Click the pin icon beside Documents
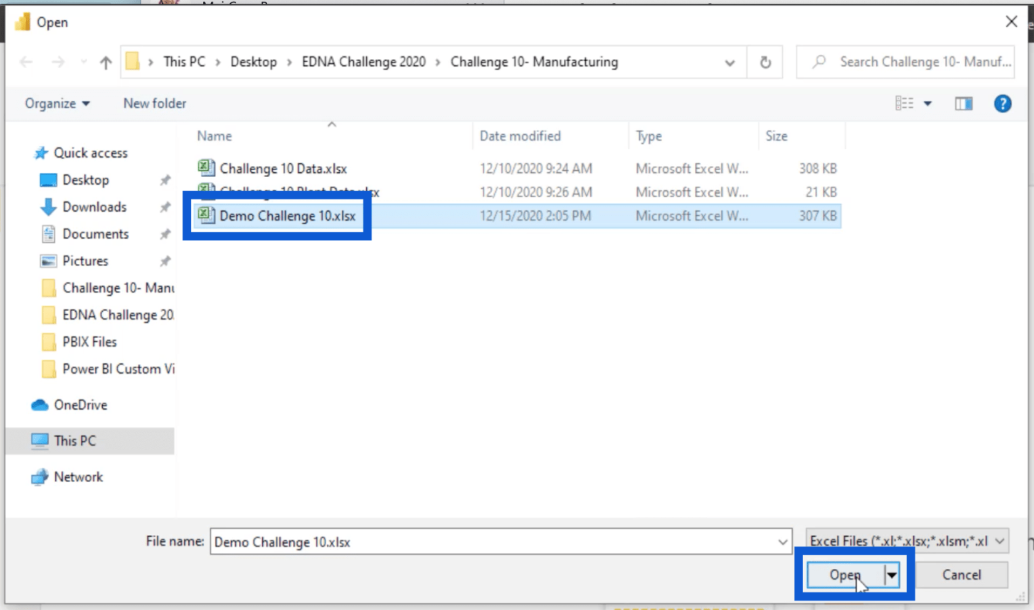 click(165, 234)
